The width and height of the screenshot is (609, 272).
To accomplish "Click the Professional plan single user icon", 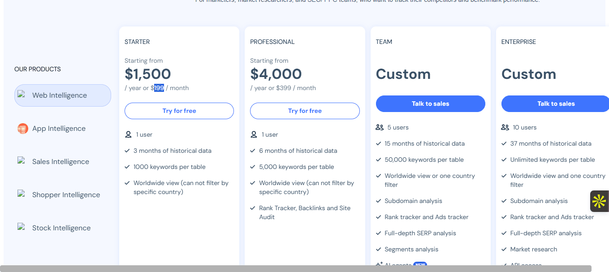I will 254,134.
